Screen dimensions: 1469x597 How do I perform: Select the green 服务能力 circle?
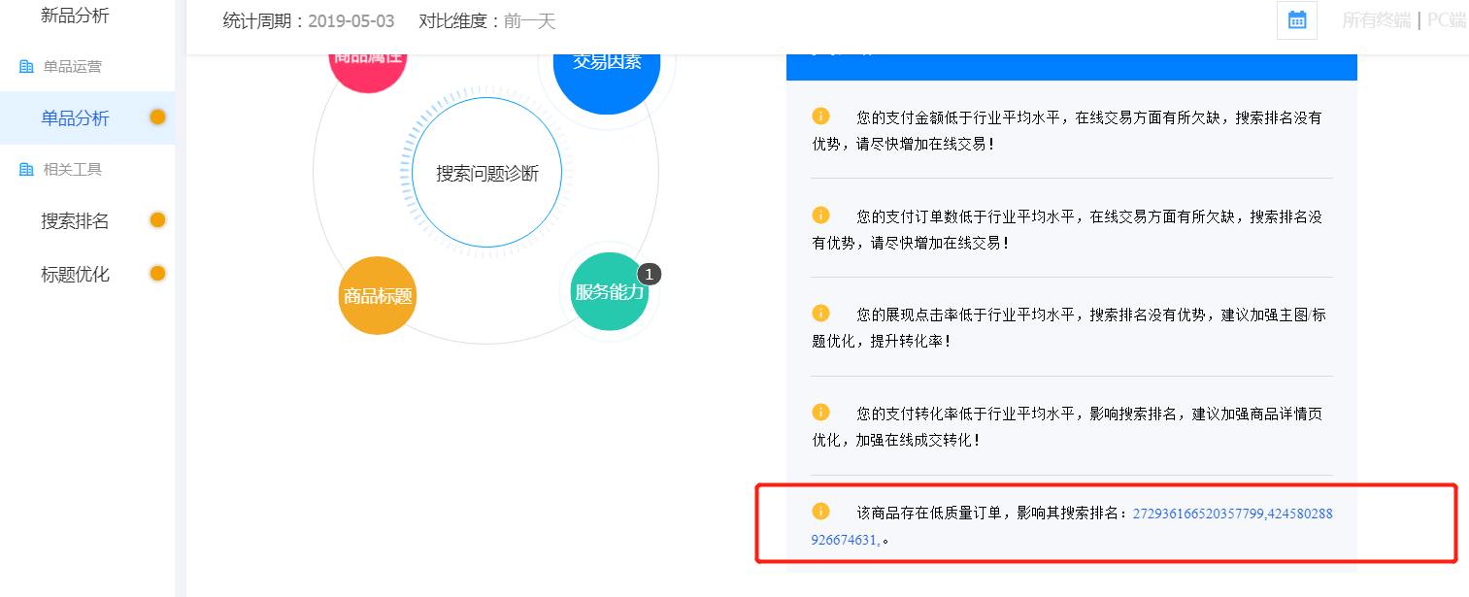click(610, 291)
